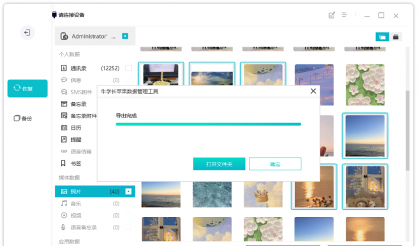The image size is (417, 246).
Task: Click the 请连接设备 title text
Action: pyautogui.click(x=71, y=15)
